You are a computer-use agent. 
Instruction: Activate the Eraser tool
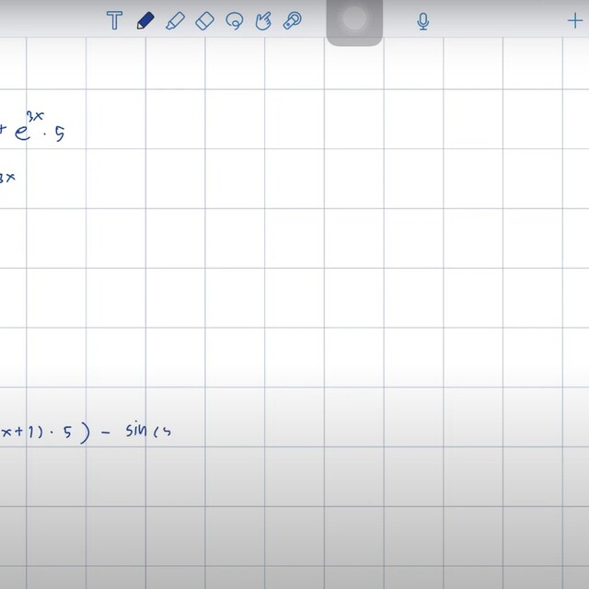[205, 21]
